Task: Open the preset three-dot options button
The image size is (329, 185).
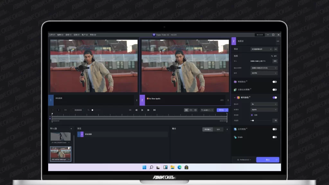Action: click(x=275, y=49)
